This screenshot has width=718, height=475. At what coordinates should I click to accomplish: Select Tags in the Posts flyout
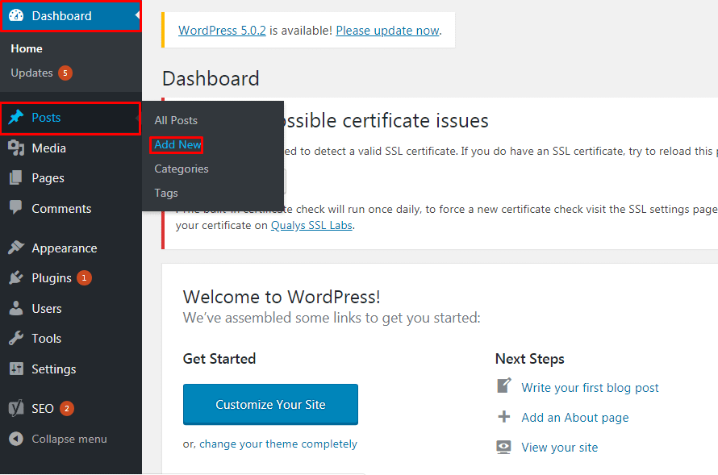(x=165, y=193)
